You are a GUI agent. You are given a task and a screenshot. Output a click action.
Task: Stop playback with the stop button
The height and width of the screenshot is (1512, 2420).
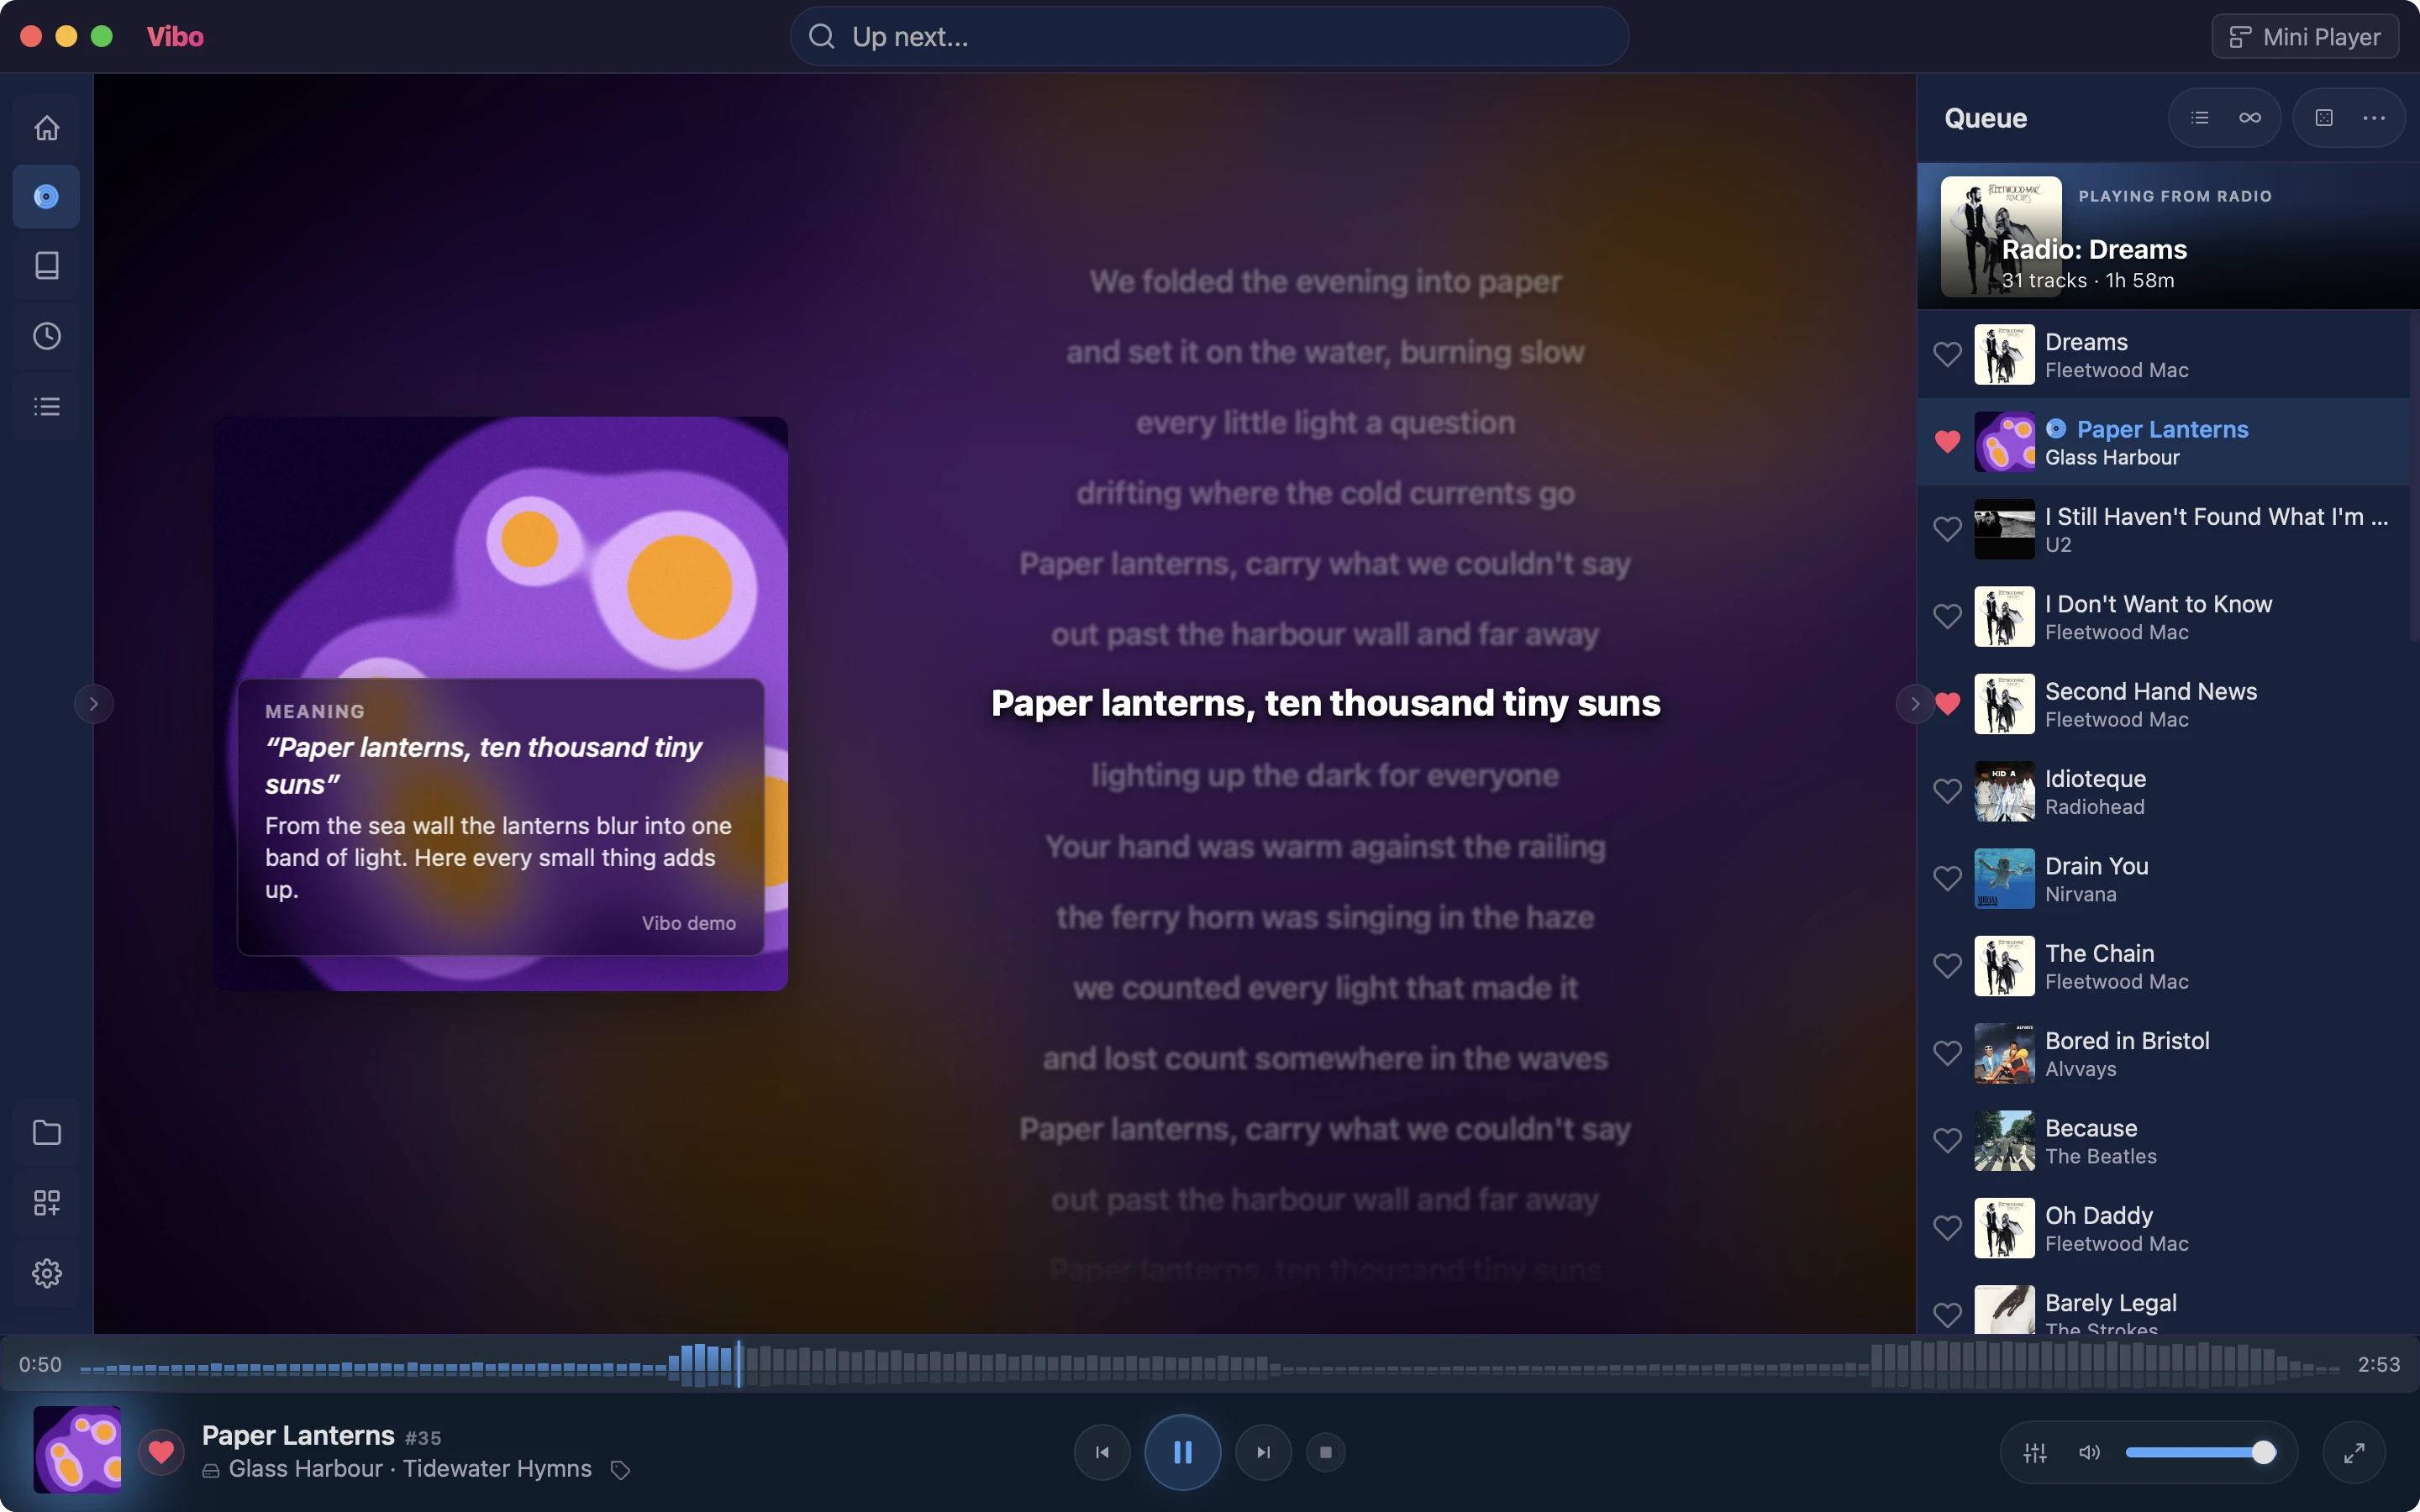coord(1325,1452)
